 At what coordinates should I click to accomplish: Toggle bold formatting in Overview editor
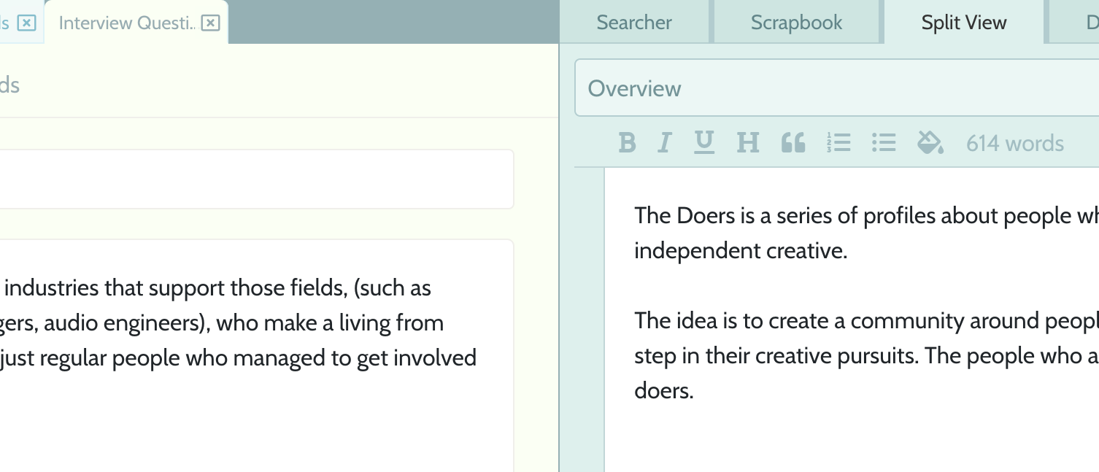[x=627, y=143]
